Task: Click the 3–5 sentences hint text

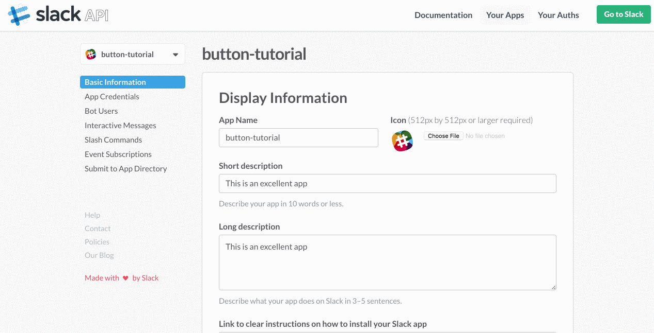Action: coord(310,301)
